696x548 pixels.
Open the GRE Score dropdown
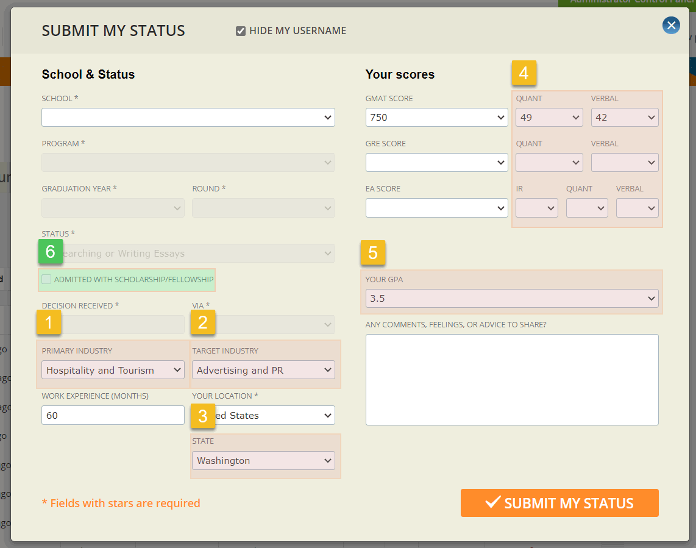(436, 162)
